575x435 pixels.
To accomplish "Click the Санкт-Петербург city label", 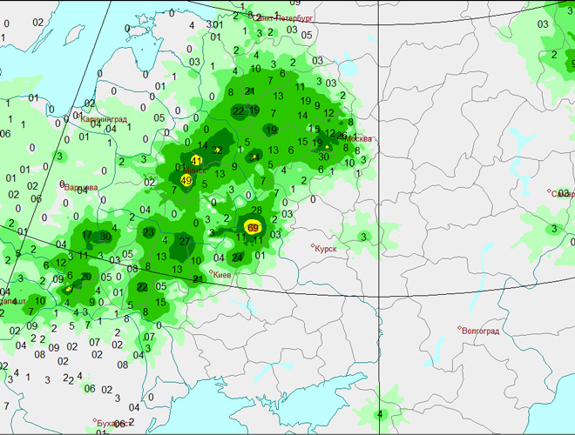I will point(286,17).
